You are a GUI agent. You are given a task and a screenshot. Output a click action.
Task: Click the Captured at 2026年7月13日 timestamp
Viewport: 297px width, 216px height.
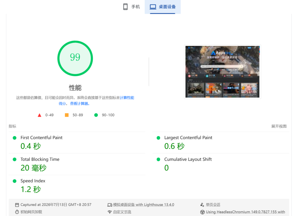click(x=56, y=205)
